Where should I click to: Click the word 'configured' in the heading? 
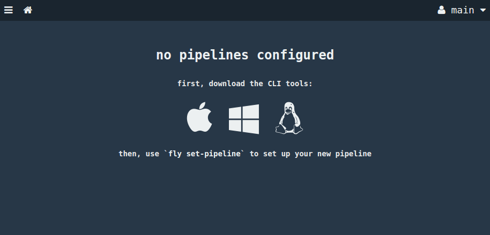295,55
